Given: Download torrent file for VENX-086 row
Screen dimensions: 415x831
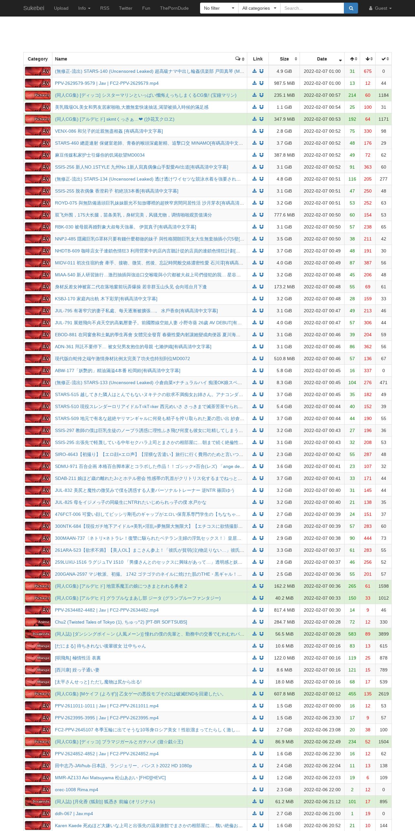Looking at the screenshot, I should (255, 131).
